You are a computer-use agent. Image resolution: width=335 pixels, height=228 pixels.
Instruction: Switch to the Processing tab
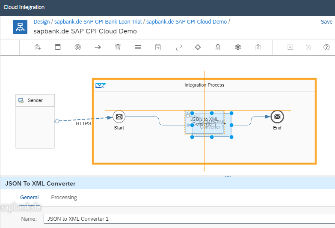64,198
